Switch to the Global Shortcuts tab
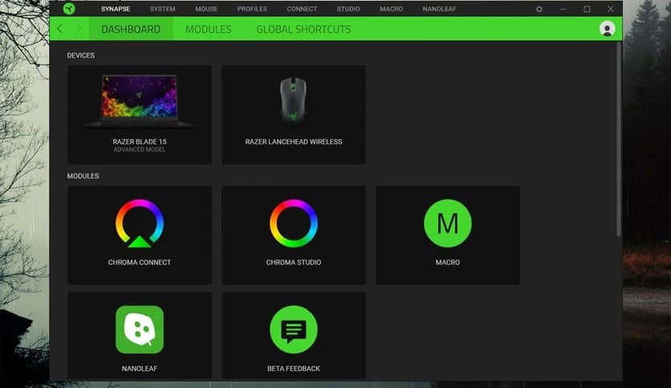 [303, 29]
